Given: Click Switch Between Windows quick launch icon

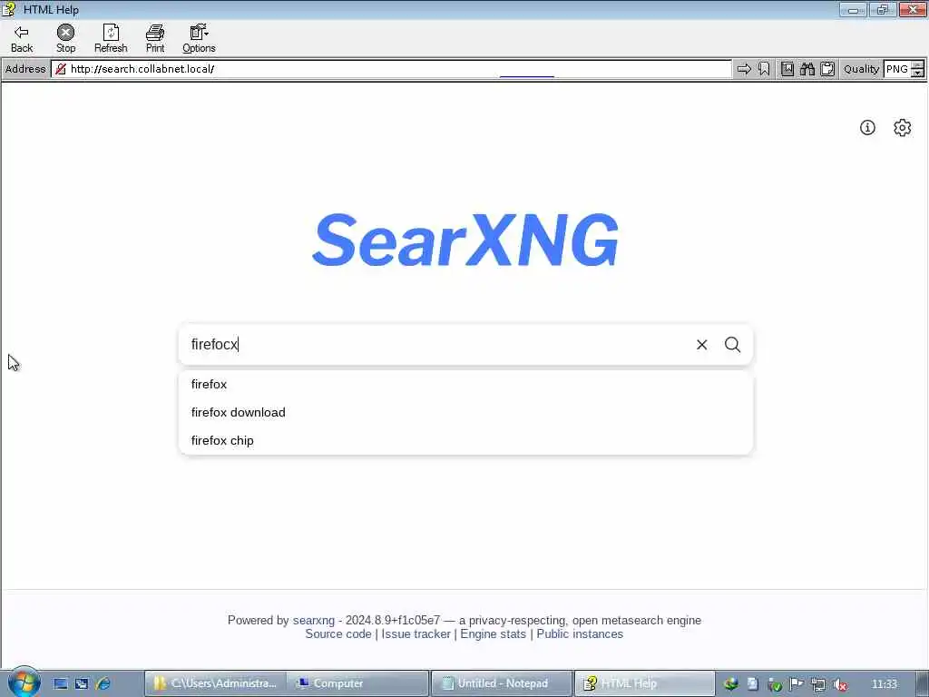Looking at the screenshot, I should 82,683.
